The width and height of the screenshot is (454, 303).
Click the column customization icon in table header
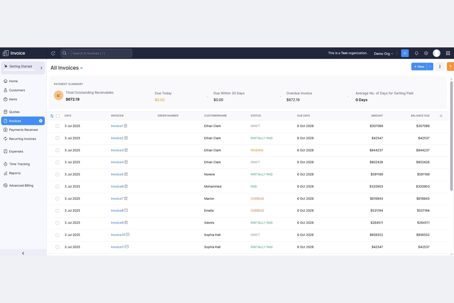pyautogui.click(x=52, y=116)
